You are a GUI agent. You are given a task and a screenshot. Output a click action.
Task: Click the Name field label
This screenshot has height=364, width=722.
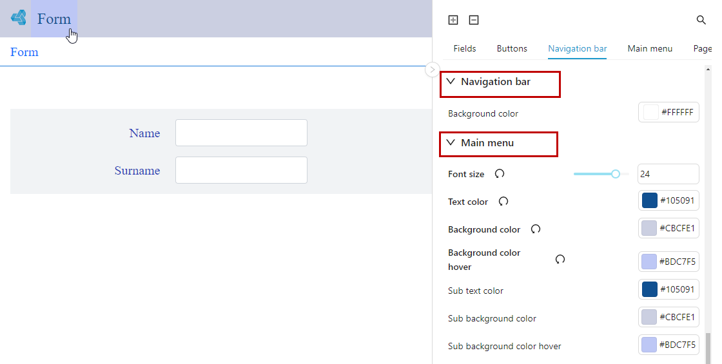click(144, 133)
